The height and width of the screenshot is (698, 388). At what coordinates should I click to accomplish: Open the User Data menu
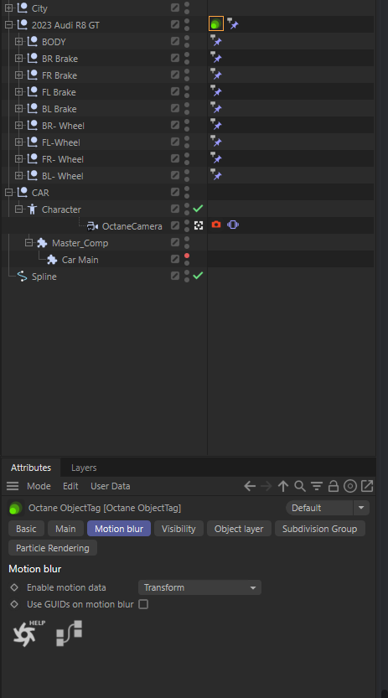coord(111,486)
